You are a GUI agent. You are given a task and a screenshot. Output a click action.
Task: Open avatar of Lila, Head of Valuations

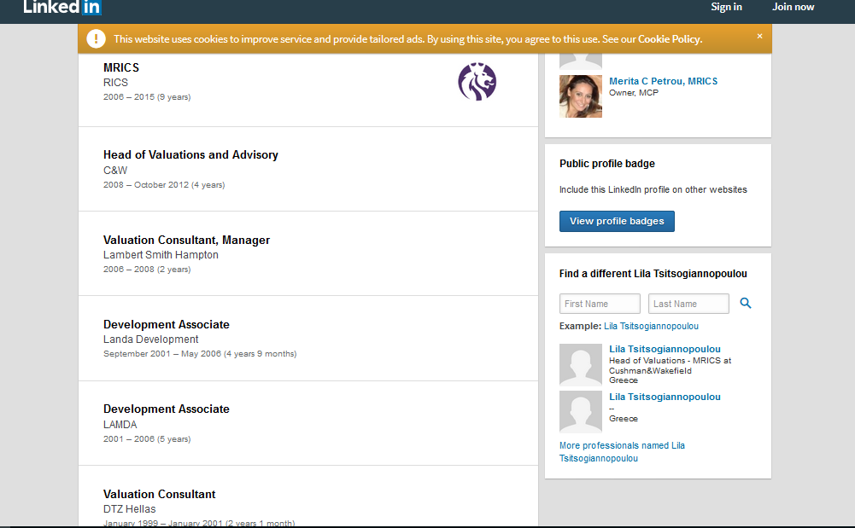pos(581,365)
